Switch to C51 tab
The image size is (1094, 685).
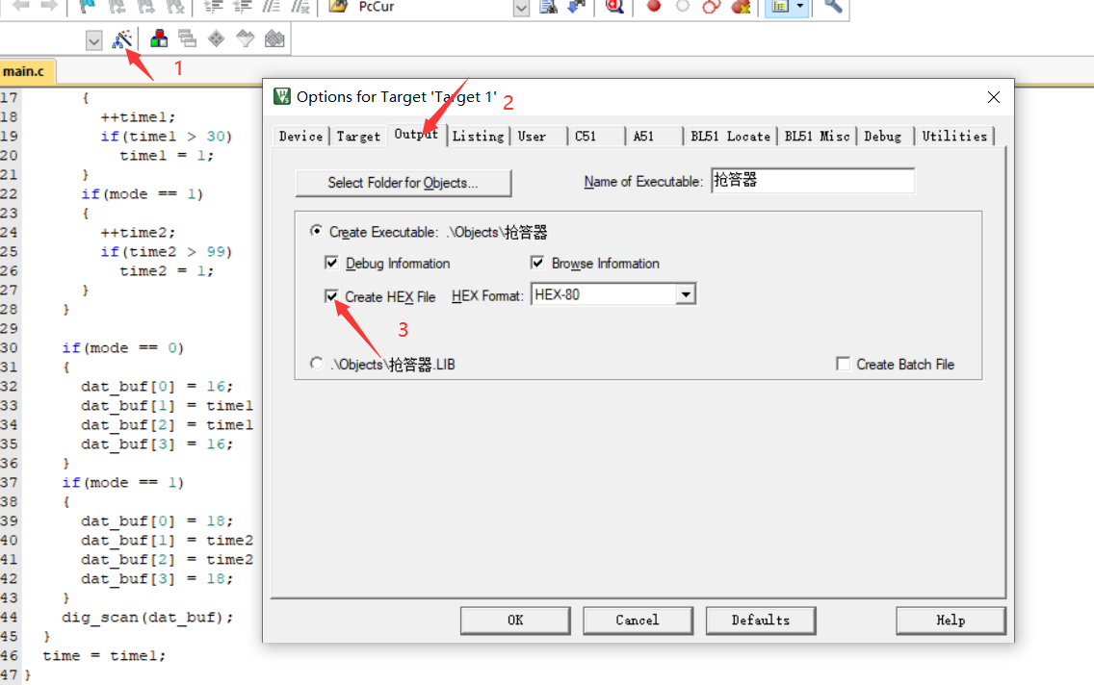586,136
